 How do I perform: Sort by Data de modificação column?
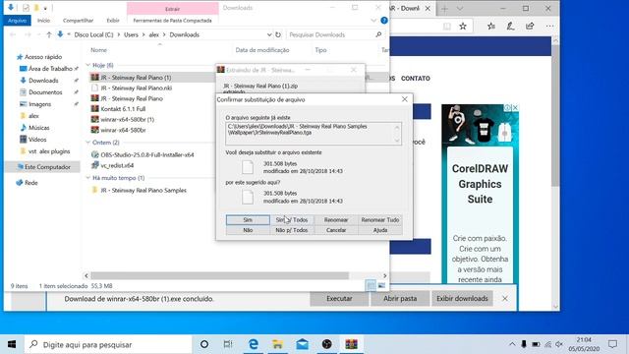pyautogui.click(x=262, y=50)
